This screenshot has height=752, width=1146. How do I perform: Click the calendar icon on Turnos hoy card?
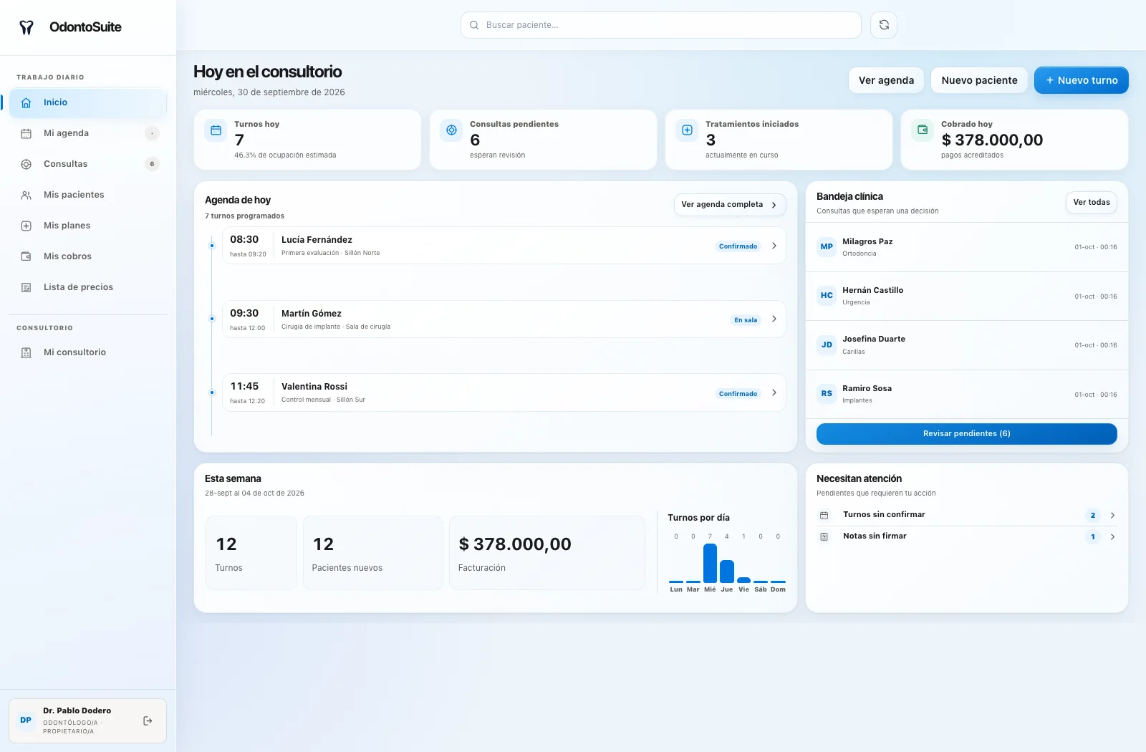coord(216,130)
